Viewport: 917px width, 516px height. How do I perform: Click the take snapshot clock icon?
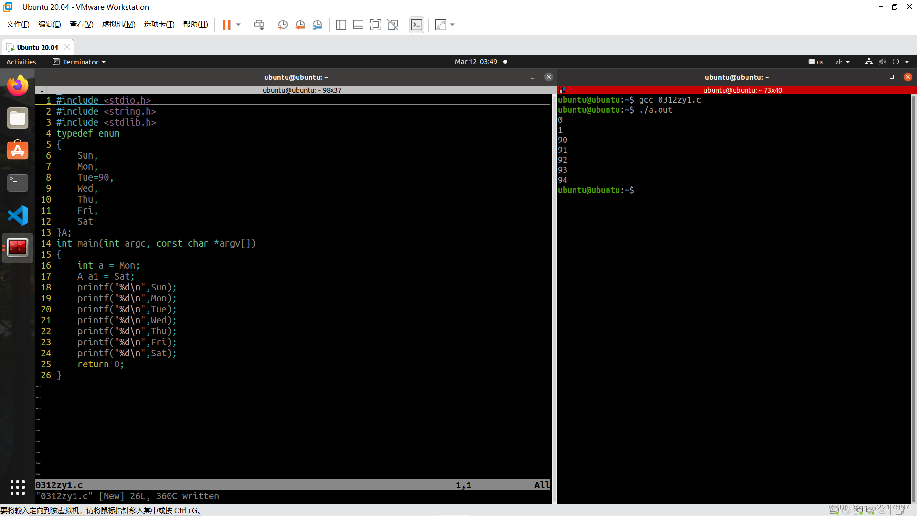(283, 25)
